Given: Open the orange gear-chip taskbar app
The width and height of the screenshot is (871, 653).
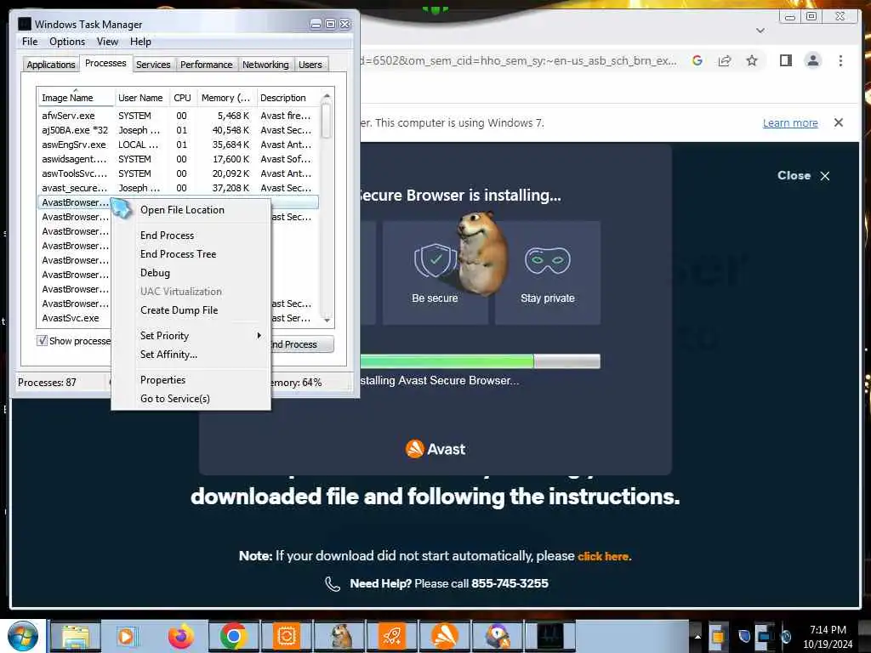Looking at the screenshot, I should pyautogui.click(x=287, y=636).
